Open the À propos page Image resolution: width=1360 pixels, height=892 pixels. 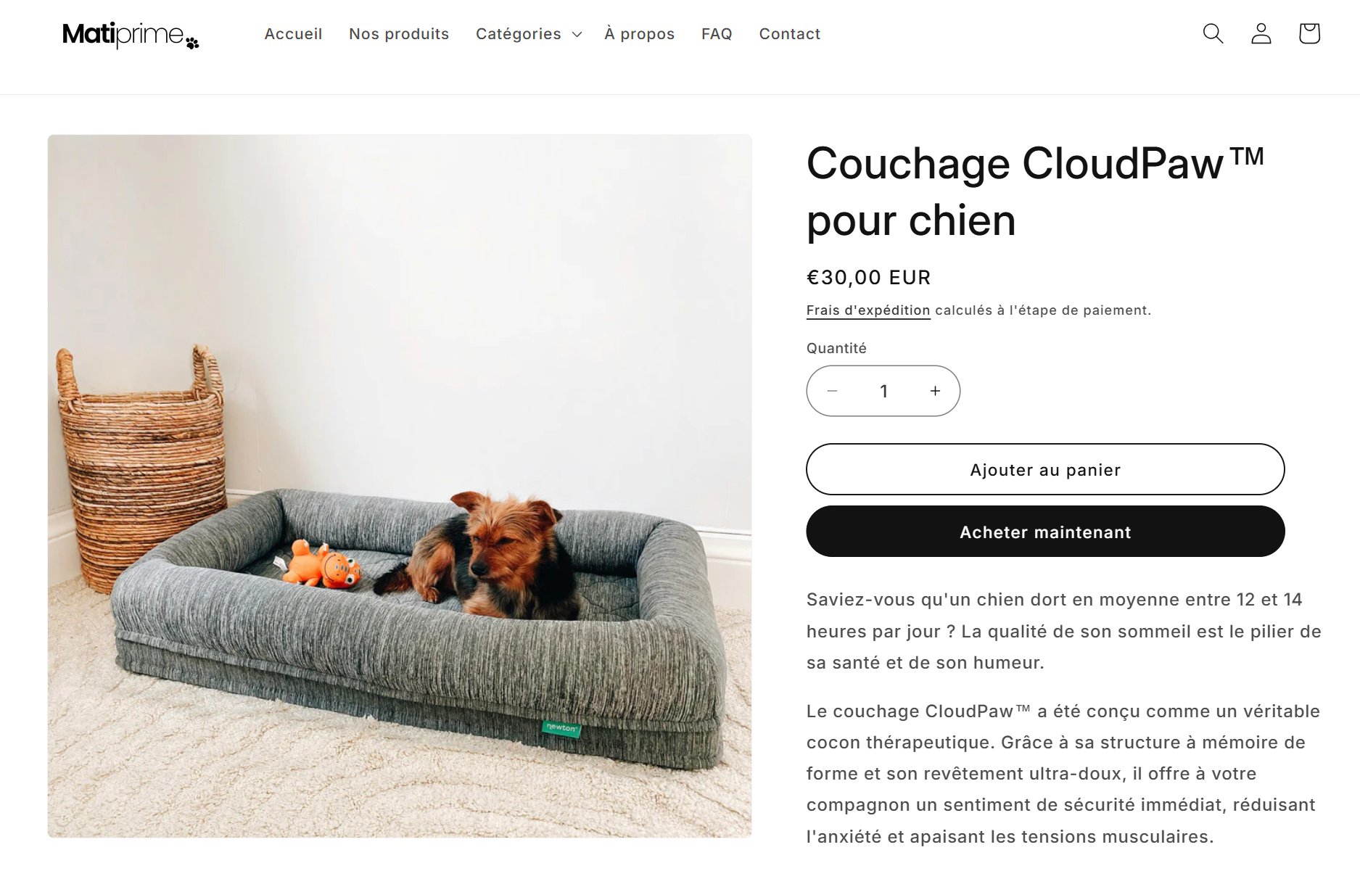(x=640, y=34)
